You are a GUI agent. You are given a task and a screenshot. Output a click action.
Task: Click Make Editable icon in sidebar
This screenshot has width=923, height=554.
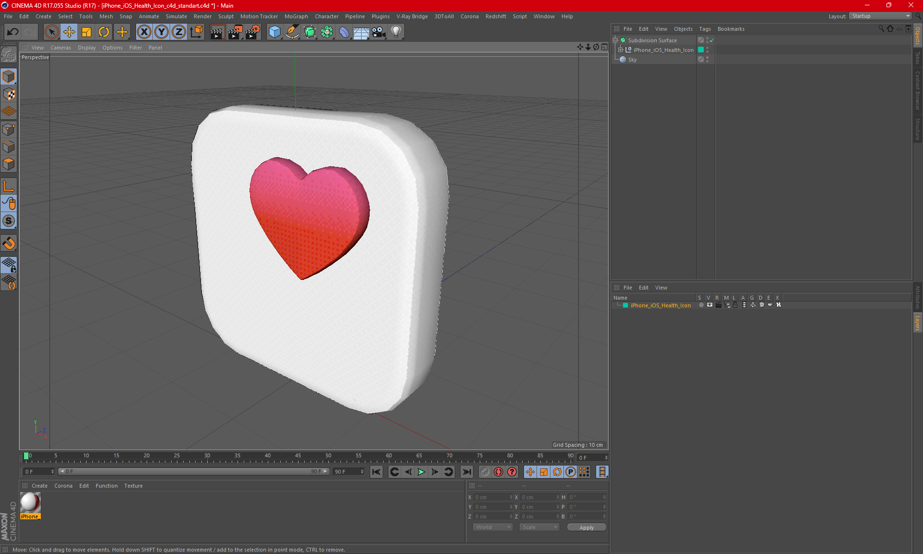[x=9, y=55]
